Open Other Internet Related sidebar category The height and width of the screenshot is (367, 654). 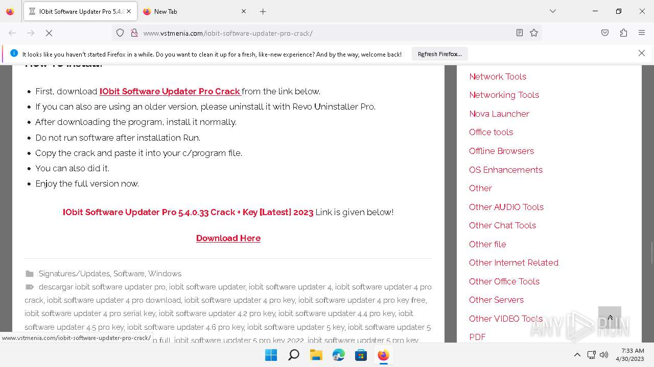(514, 263)
